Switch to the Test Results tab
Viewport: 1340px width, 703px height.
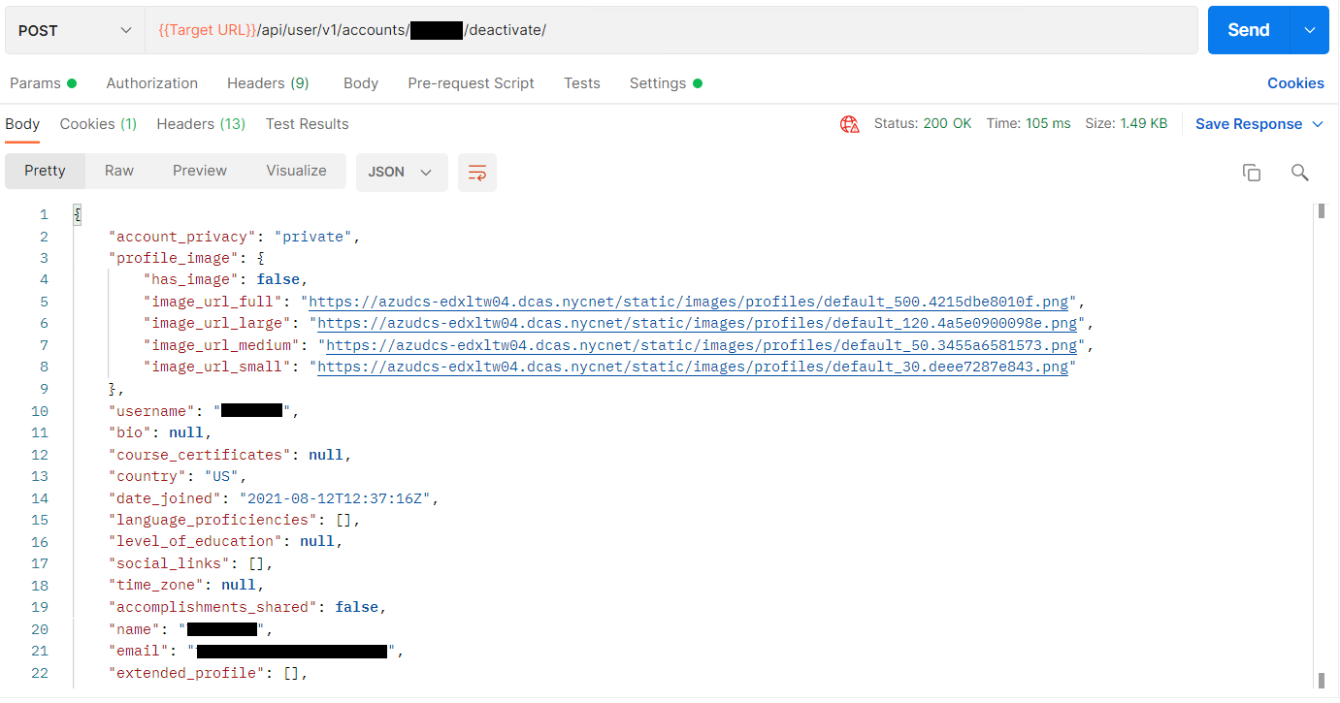pos(307,124)
